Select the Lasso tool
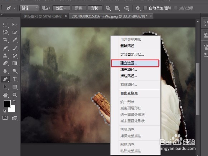Viewport: 208px width, 156px height. [x=5, y=32]
